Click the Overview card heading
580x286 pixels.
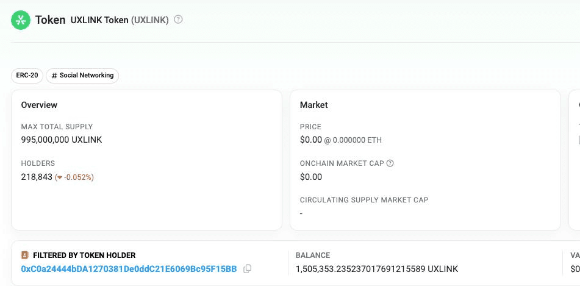tap(39, 105)
